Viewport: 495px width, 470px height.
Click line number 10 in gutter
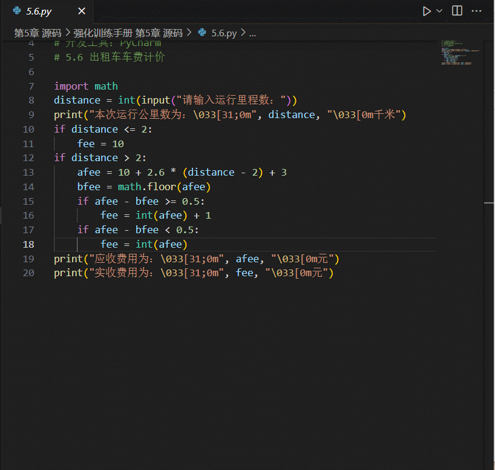28,129
